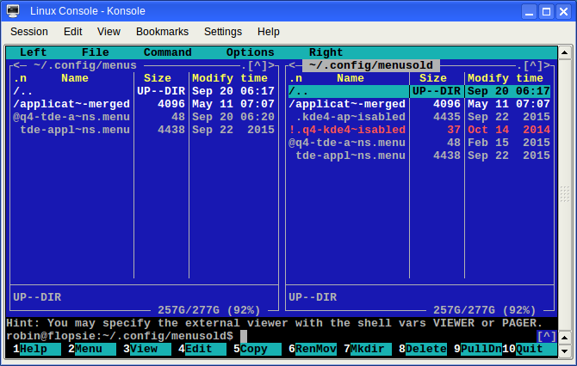Sort right panel by Modify time header
This screenshot has width=577, height=366.
click(508, 78)
